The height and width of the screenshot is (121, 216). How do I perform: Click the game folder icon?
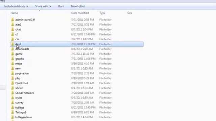click(12, 54)
